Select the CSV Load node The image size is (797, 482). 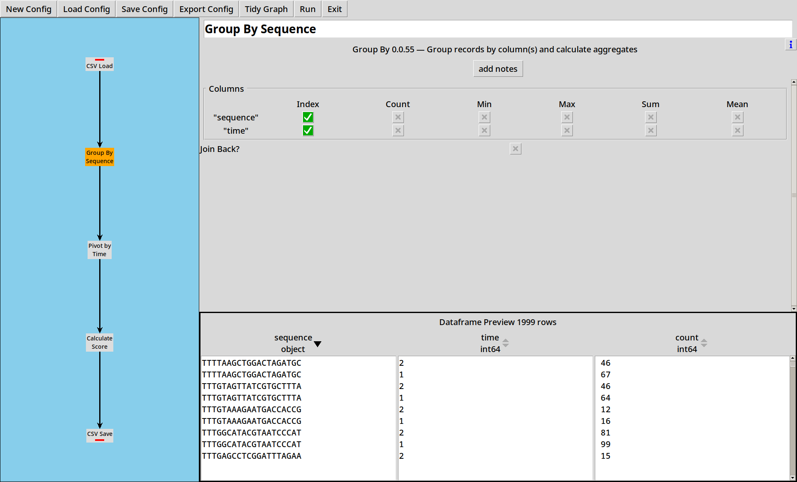100,64
